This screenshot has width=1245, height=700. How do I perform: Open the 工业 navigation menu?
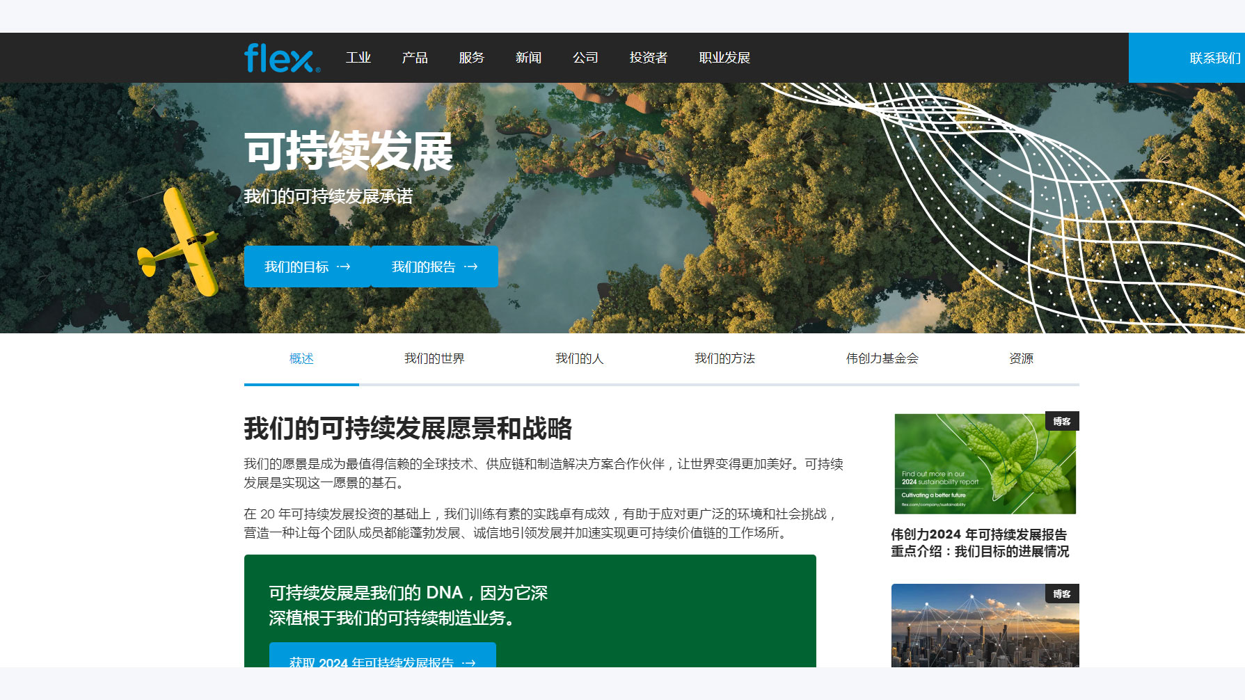coord(358,58)
